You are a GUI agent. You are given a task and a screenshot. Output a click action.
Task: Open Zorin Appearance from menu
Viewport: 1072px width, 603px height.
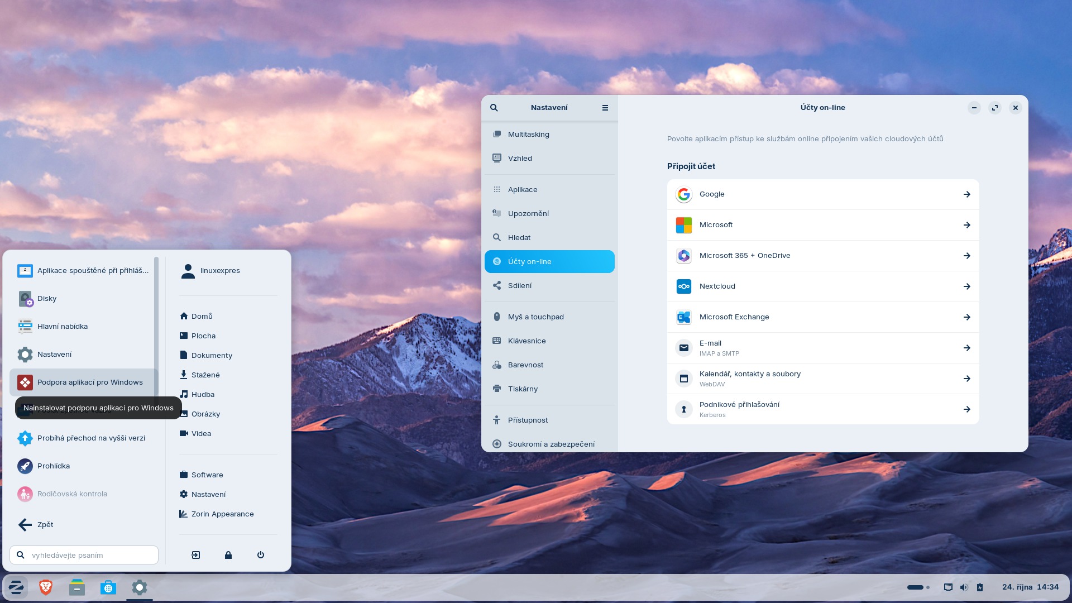click(x=222, y=514)
